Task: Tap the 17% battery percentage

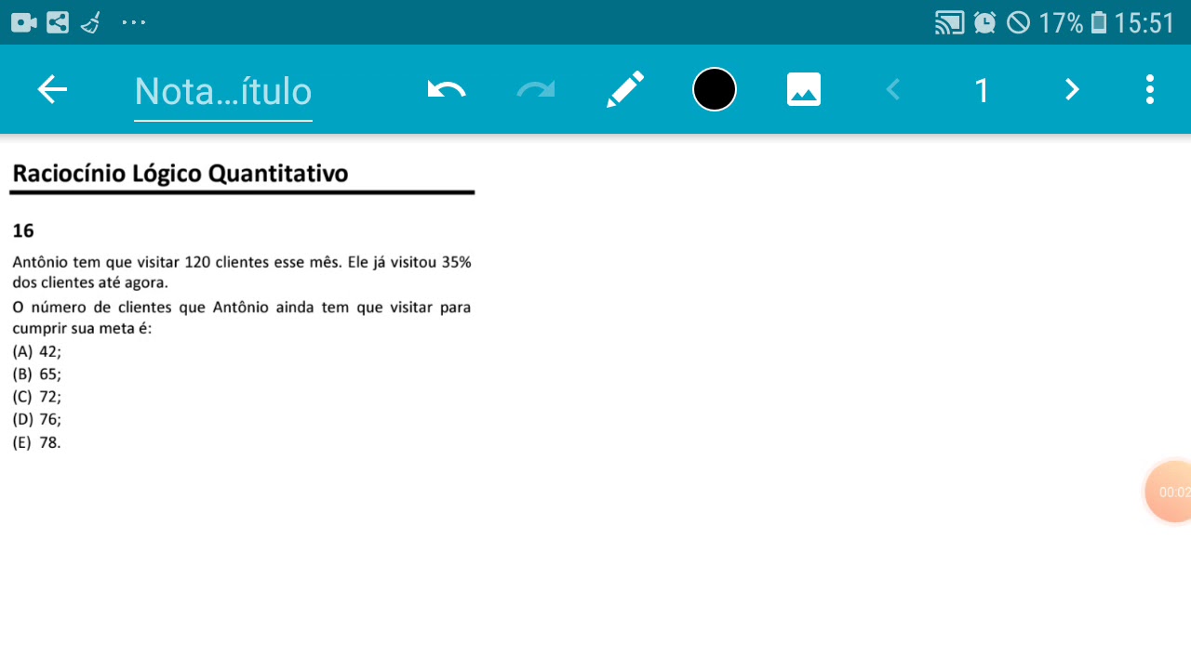Action: (x=1061, y=22)
